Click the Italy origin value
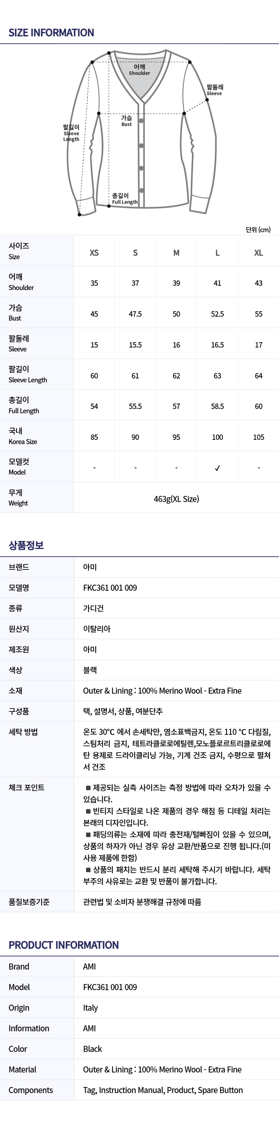Image resolution: width=279 pixels, height=1124 pixels. tap(91, 1008)
